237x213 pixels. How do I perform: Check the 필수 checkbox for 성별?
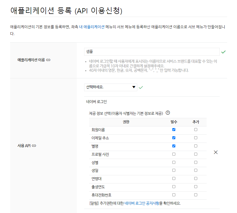click(174, 162)
